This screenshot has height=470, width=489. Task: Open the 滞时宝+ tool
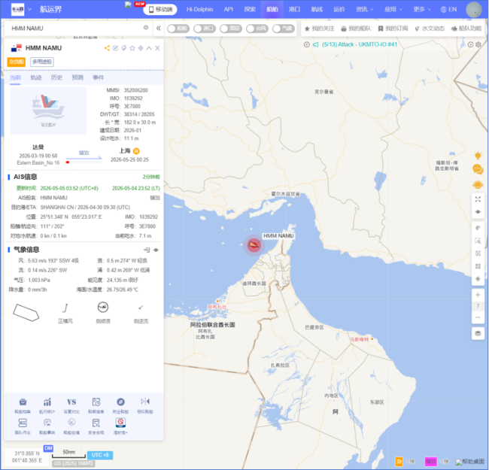120,426
